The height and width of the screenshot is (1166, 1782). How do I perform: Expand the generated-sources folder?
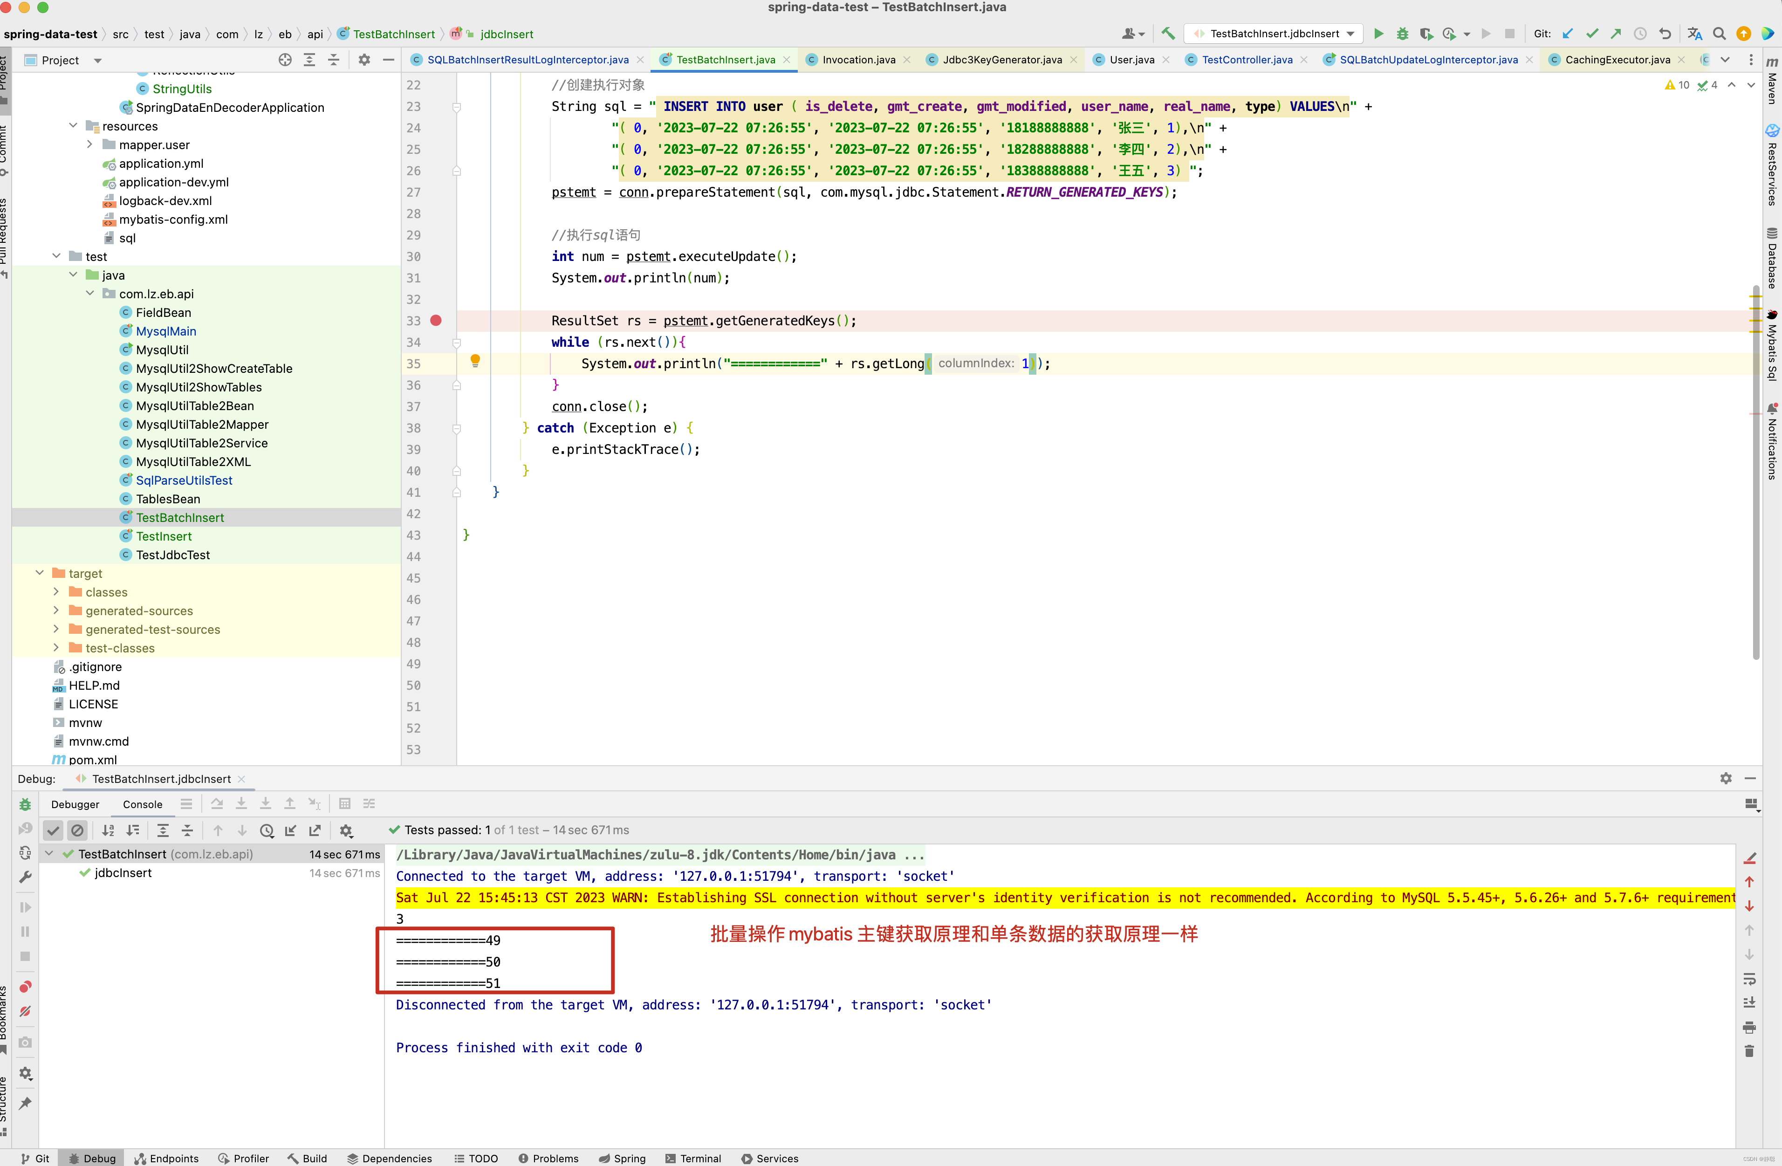click(56, 610)
